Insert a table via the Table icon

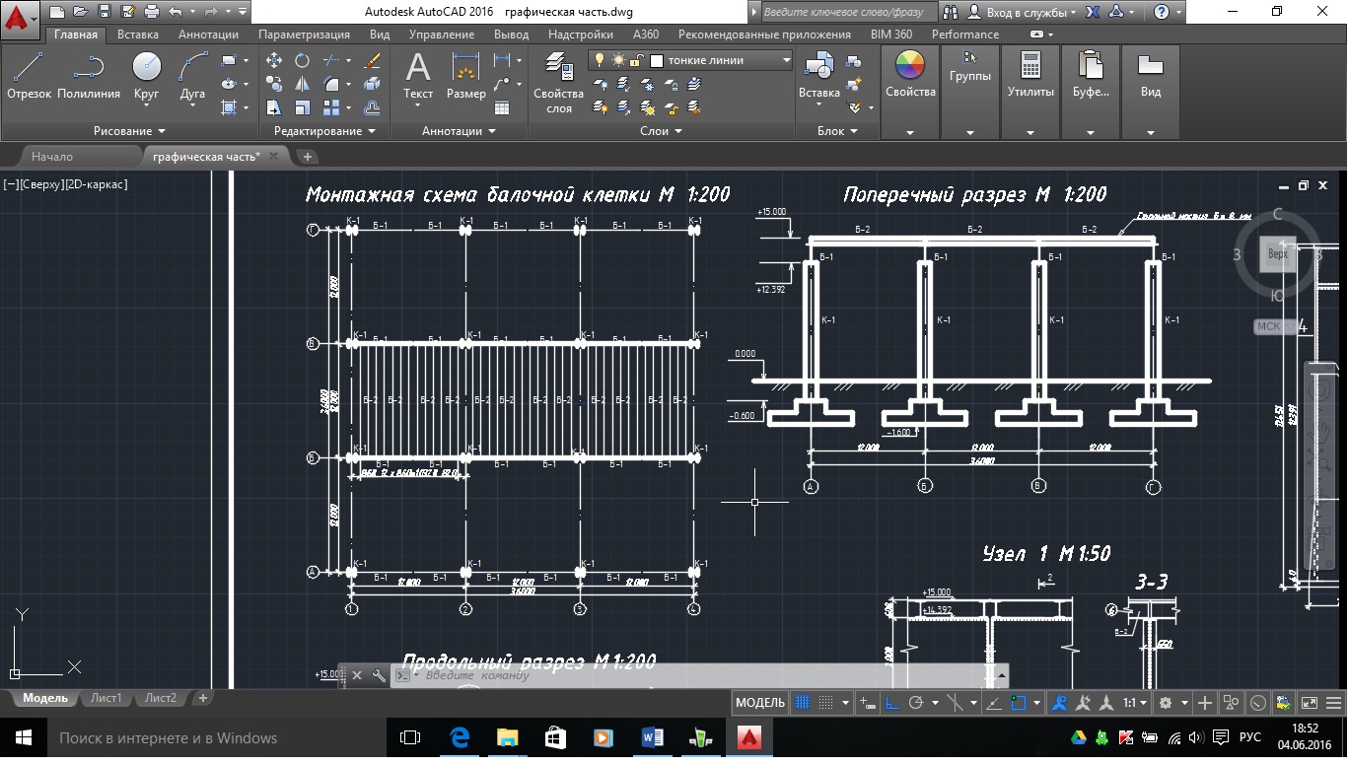pyautogui.click(x=502, y=107)
